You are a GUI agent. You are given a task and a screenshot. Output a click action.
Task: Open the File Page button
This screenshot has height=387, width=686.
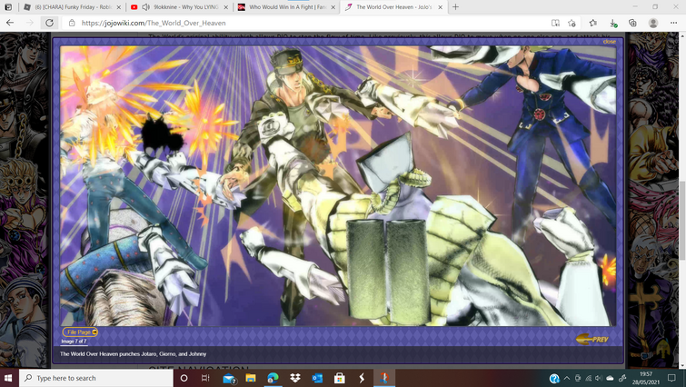tap(80, 332)
